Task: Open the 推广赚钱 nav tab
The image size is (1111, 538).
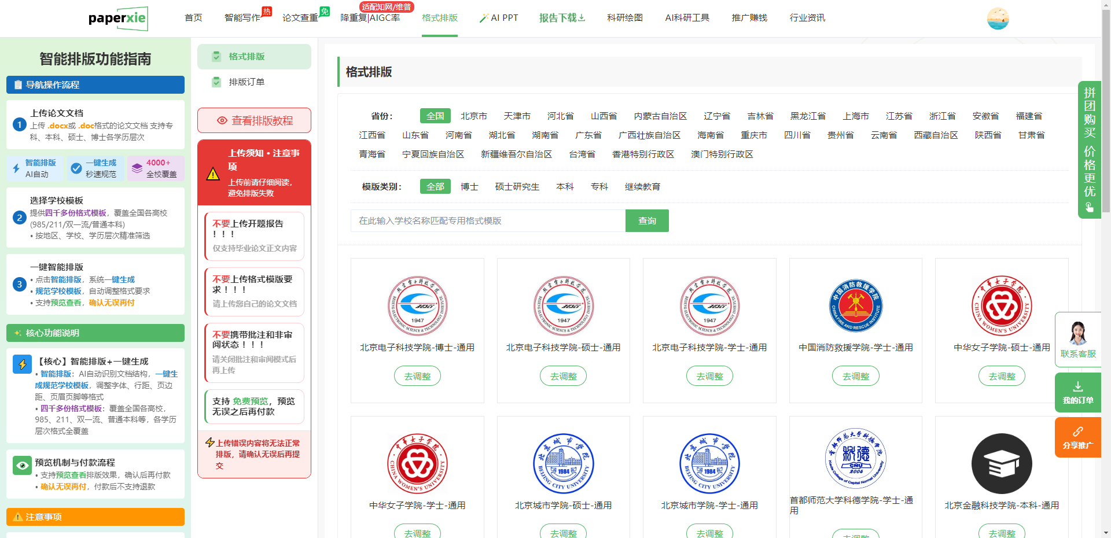Action: (x=749, y=18)
